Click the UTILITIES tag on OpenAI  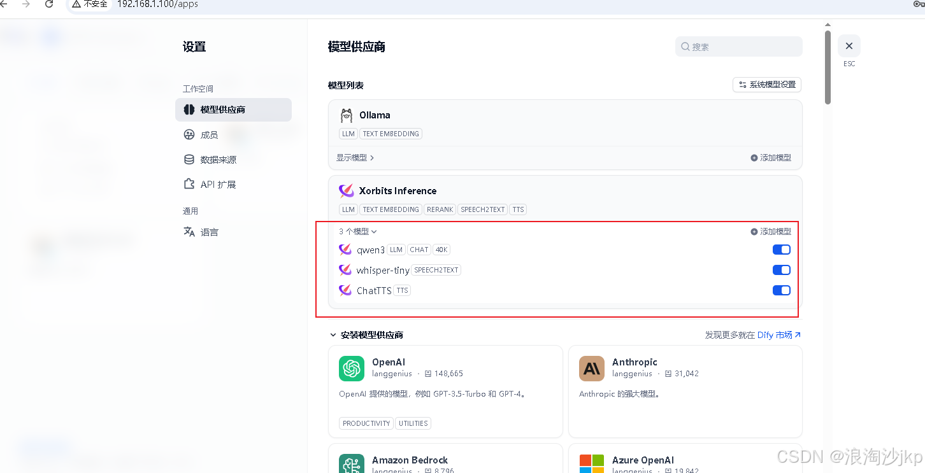(x=413, y=423)
